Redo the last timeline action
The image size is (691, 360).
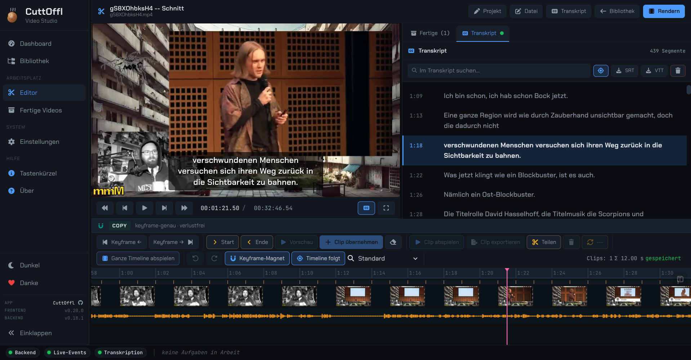click(214, 258)
